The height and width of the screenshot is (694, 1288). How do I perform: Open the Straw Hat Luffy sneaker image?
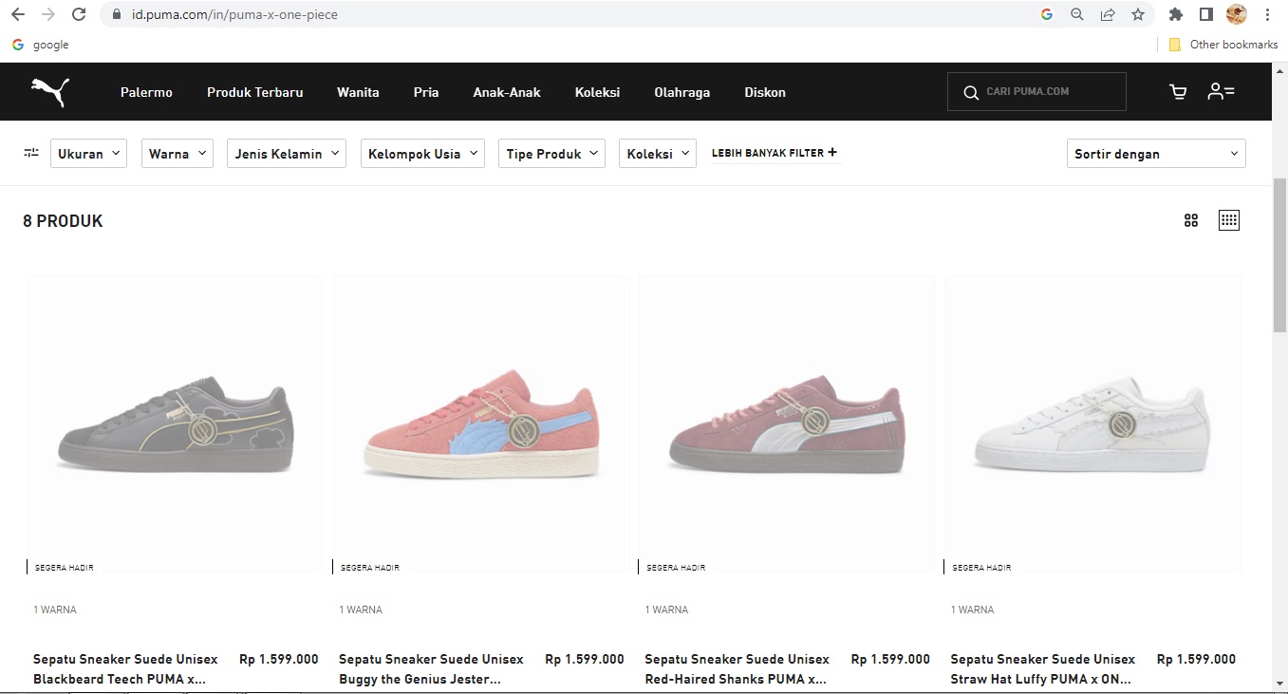pyautogui.click(x=1093, y=423)
